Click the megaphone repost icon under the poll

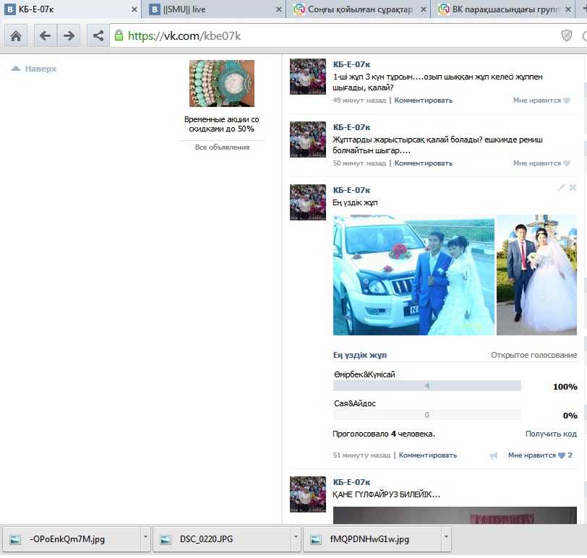(x=494, y=455)
